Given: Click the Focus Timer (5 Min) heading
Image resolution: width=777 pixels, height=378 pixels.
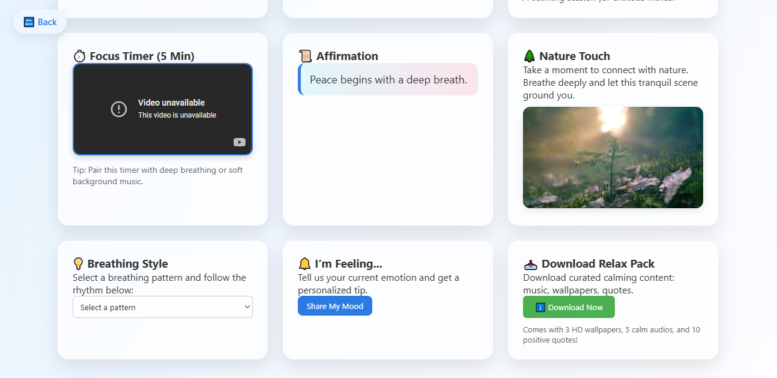Looking at the screenshot, I should point(142,56).
